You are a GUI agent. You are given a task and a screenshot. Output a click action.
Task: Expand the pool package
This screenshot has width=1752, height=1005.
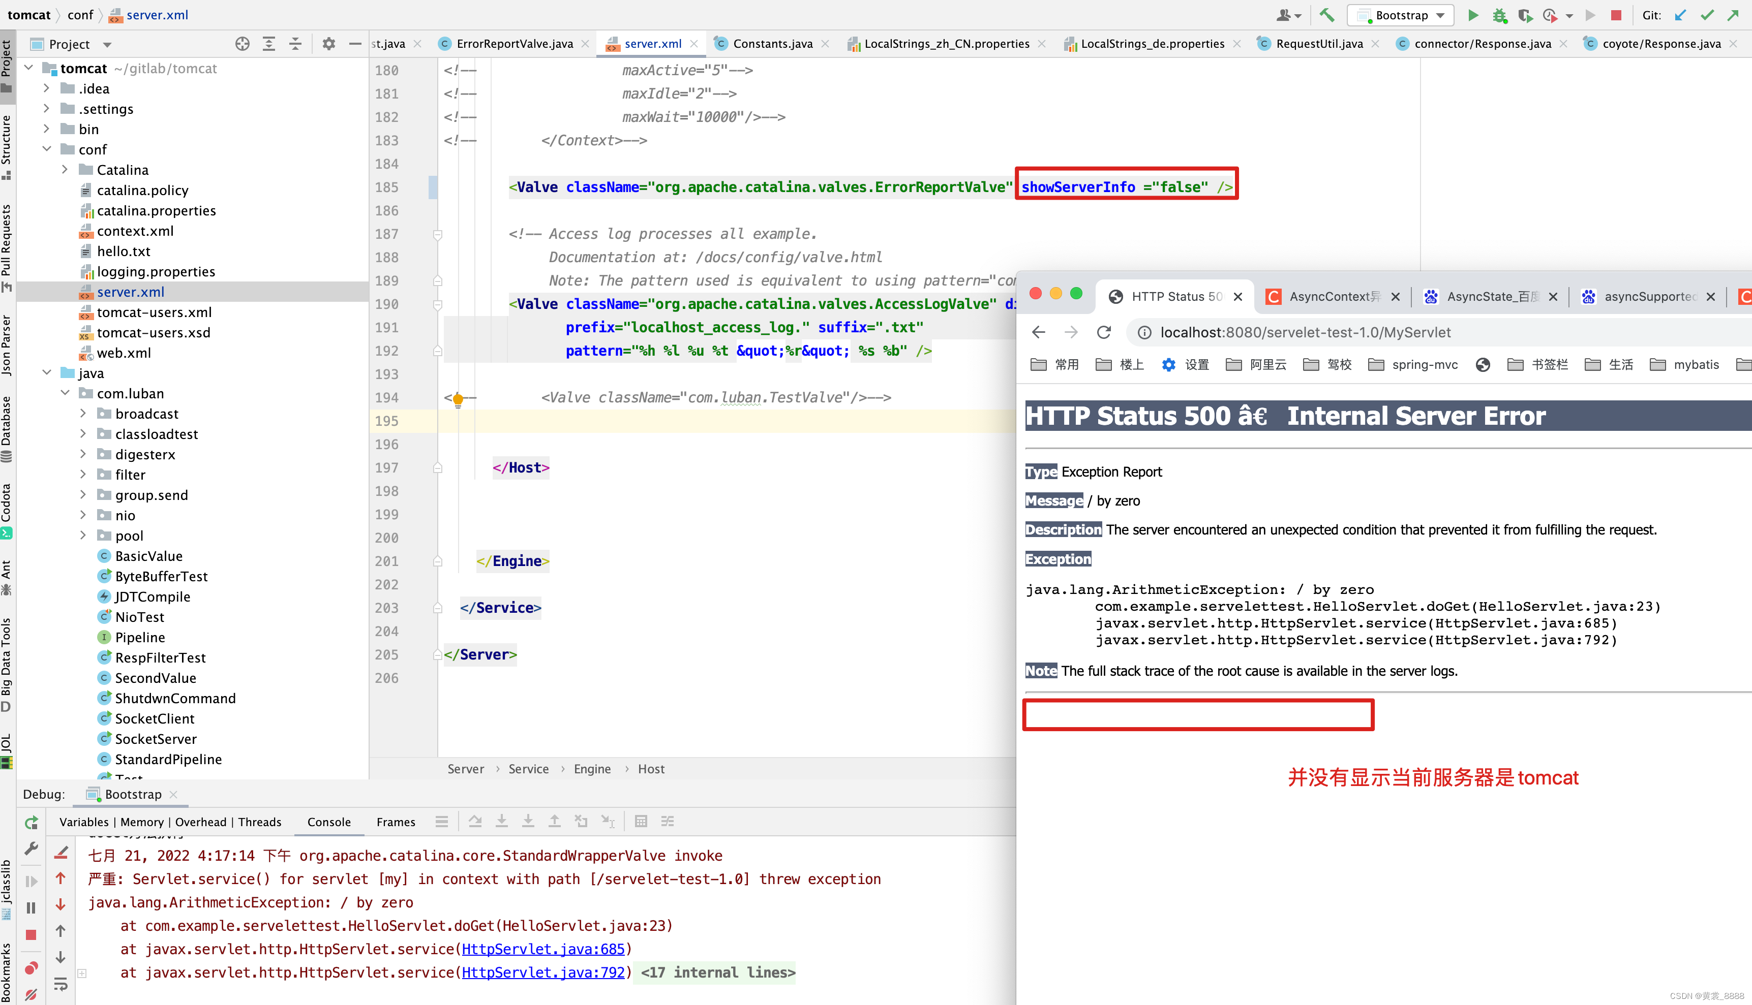point(83,535)
